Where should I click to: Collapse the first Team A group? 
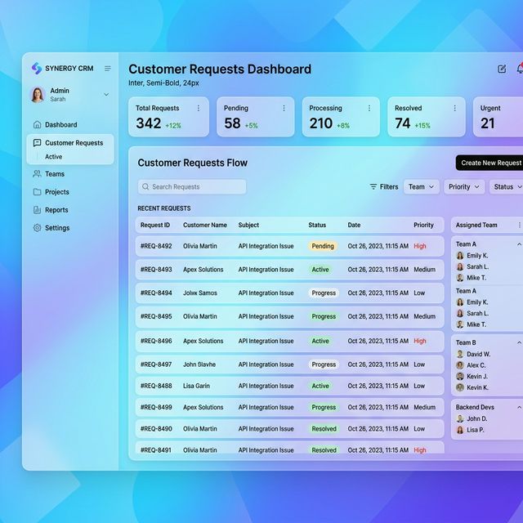tap(519, 244)
